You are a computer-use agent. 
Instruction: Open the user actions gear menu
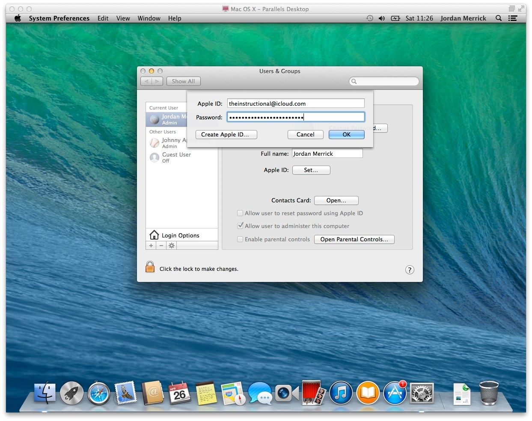click(x=171, y=245)
